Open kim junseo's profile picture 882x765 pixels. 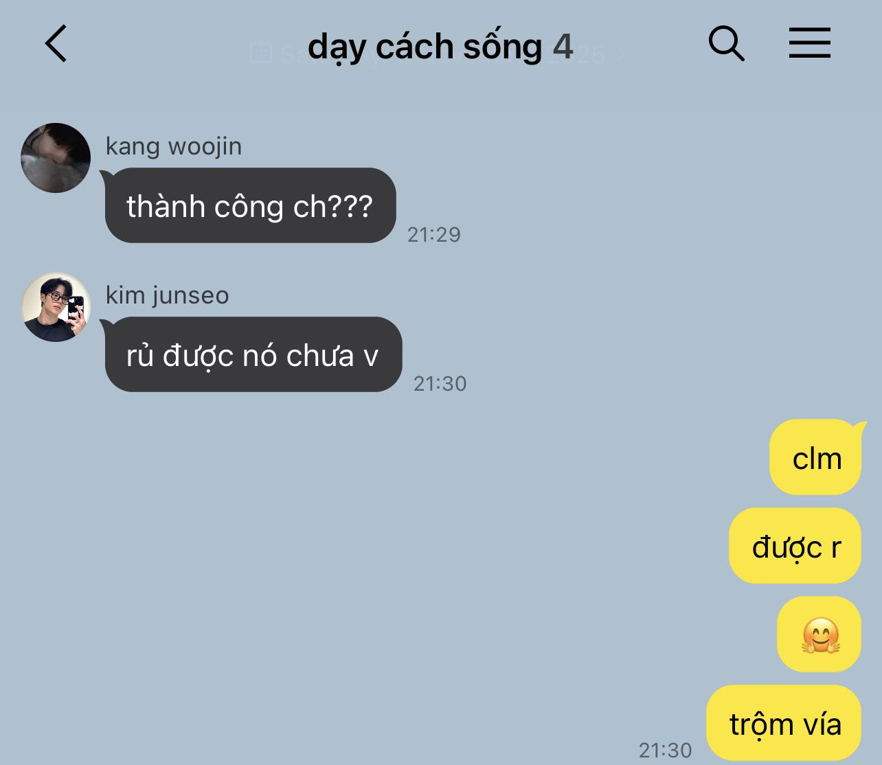[x=56, y=307]
